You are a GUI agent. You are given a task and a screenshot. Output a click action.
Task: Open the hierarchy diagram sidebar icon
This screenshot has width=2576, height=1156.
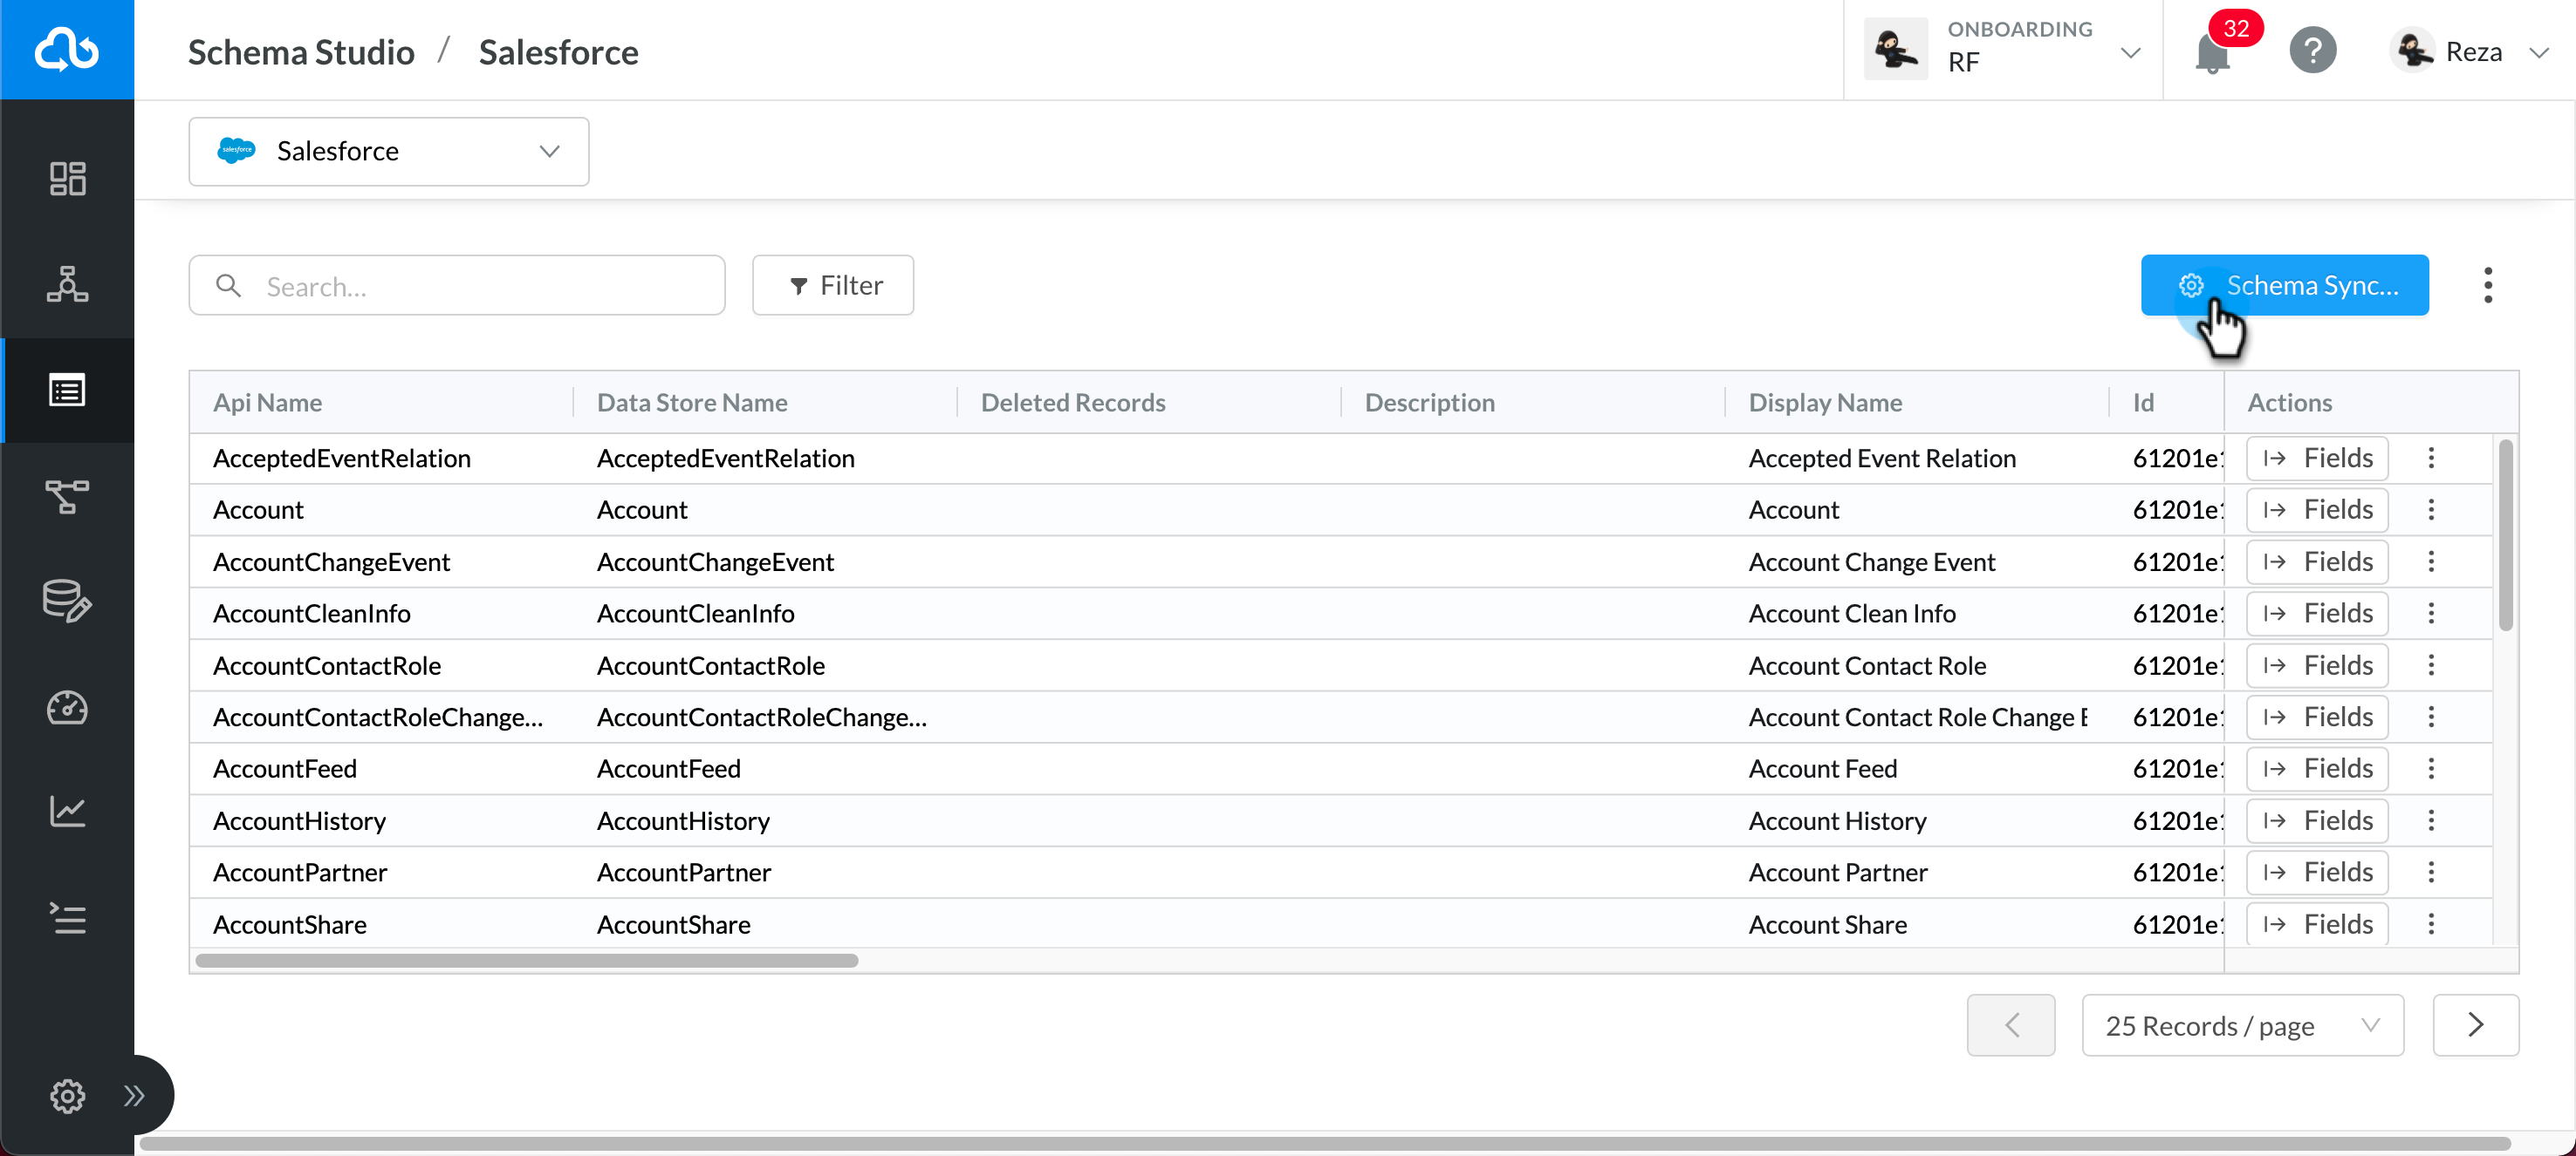(x=67, y=285)
